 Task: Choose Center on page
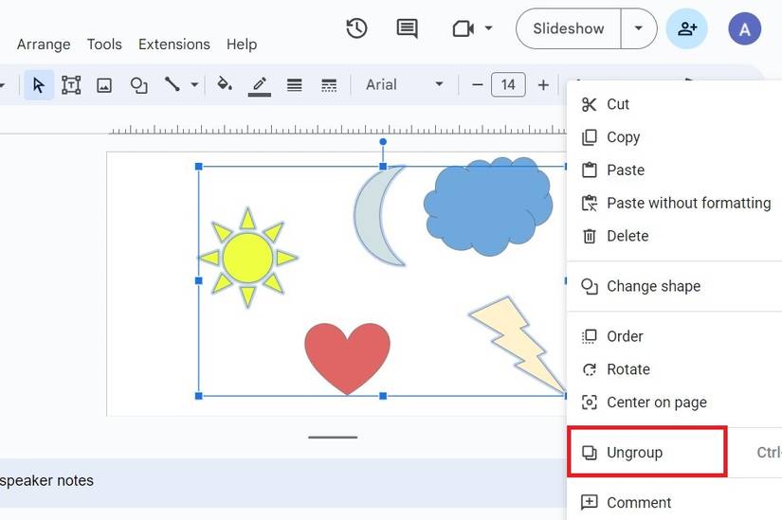click(674, 403)
